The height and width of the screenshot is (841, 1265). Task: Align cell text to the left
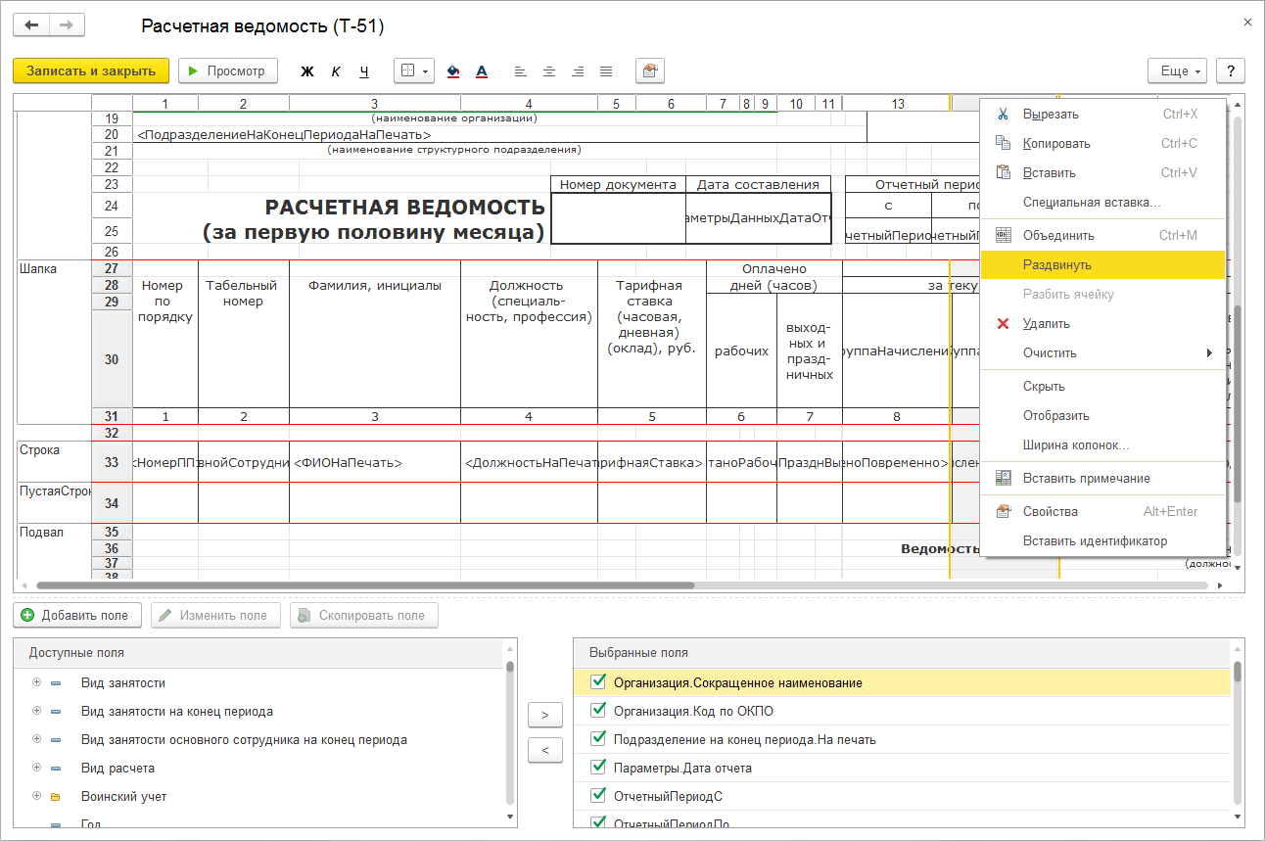[x=520, y=71]
